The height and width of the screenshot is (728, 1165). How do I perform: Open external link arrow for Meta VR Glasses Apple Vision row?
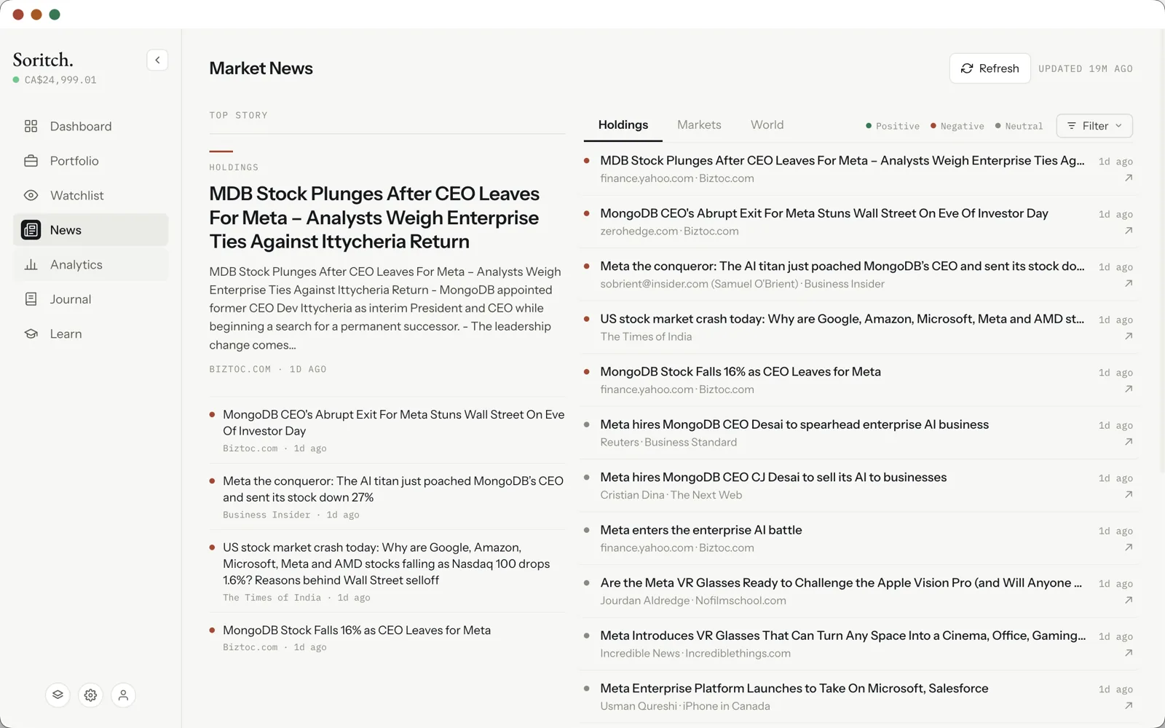tap(1129, 600)
